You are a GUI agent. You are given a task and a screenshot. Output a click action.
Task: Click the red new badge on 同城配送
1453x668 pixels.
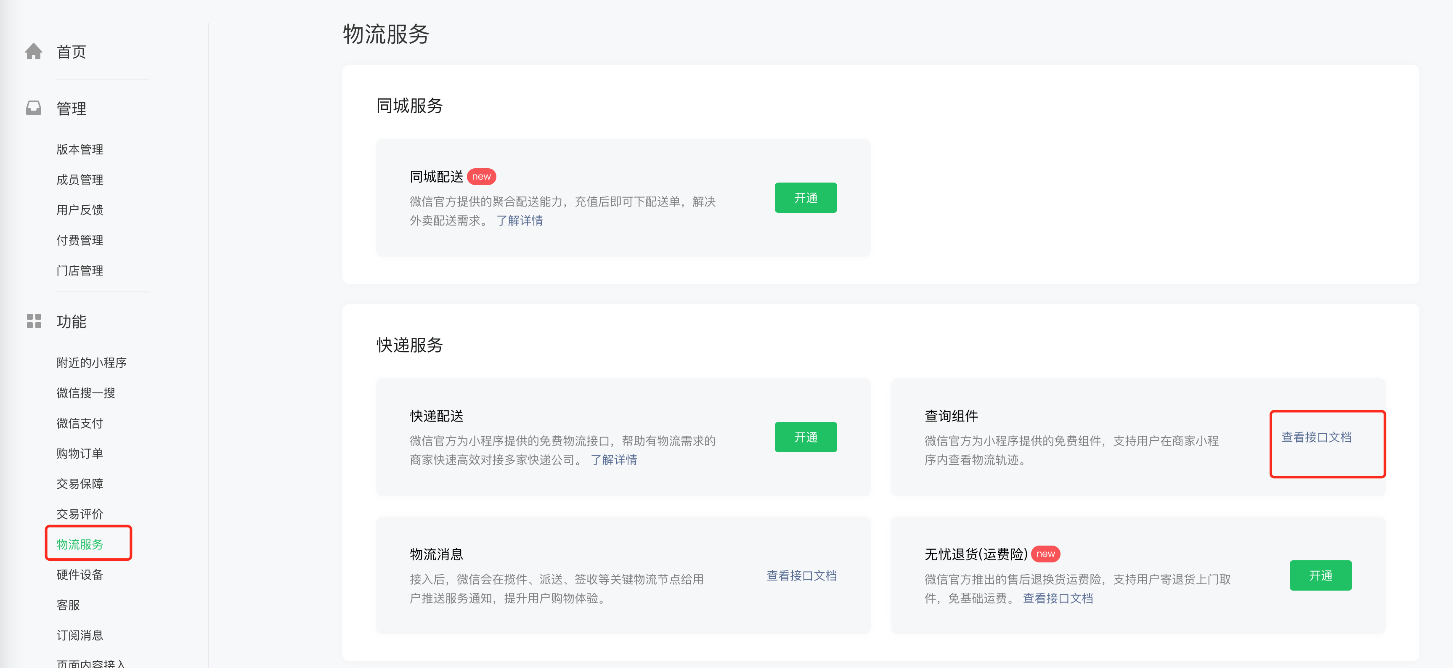(x=481, y=177)
